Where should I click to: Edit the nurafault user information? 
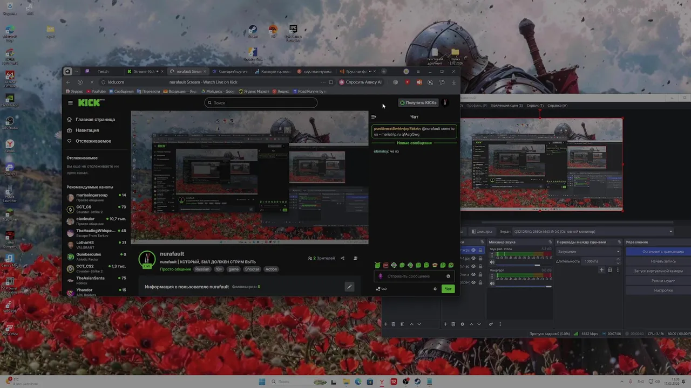(x=349, y=287)
